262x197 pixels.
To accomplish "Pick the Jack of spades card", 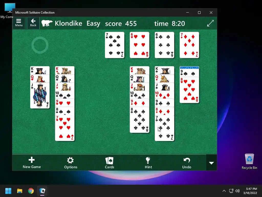I will point(165,87).
